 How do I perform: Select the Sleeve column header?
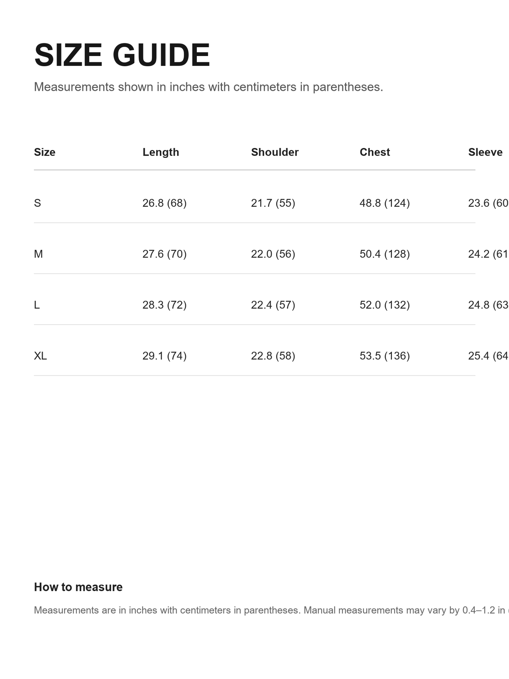coord(485,152)
